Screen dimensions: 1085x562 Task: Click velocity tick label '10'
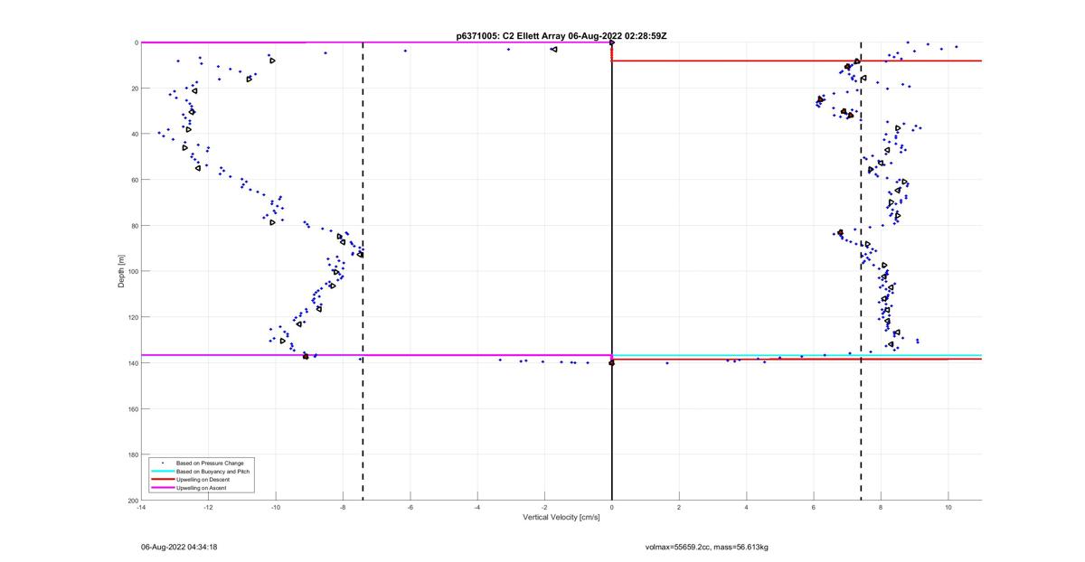point(948,507)
